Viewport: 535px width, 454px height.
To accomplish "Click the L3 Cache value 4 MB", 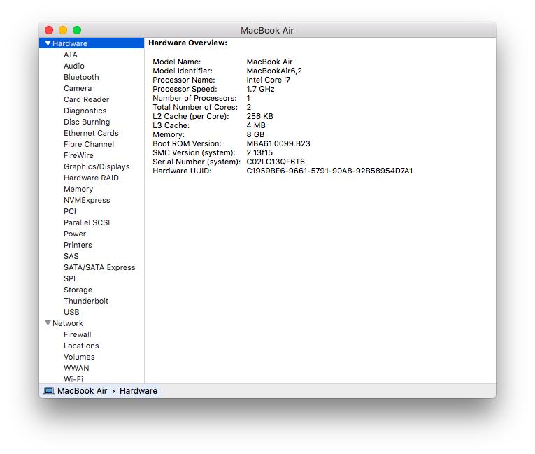I will (256, 125).
